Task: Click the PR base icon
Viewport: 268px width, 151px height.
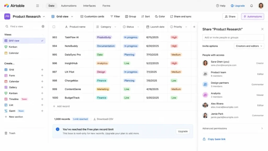Action: tap(7, 17)
